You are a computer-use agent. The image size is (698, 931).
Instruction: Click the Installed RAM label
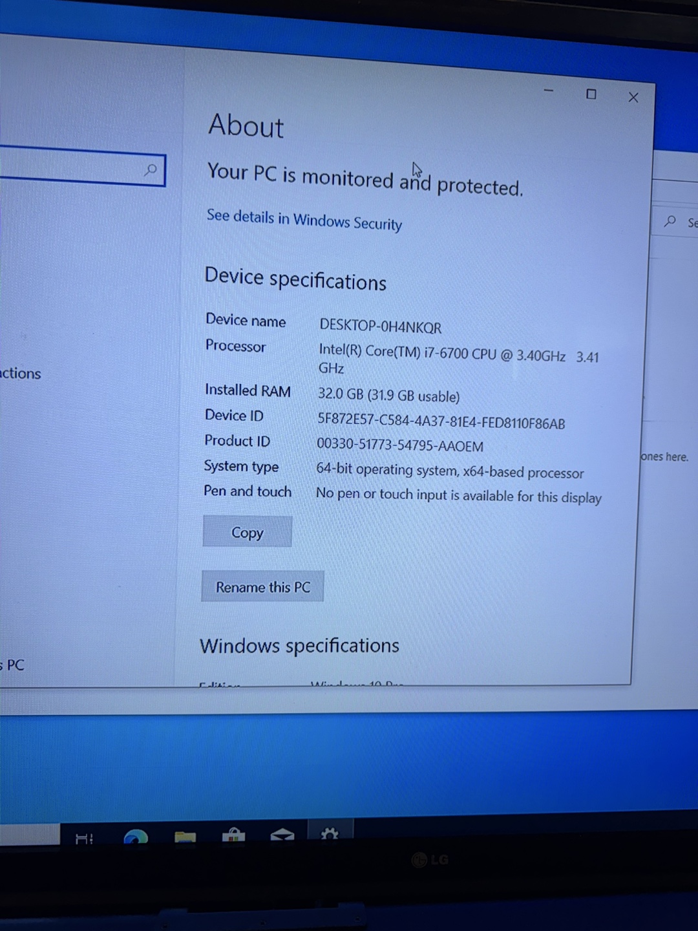tap(248, 390)
